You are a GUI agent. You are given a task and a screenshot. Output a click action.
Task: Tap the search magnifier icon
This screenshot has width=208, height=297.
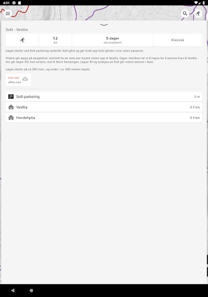point(185,13)
